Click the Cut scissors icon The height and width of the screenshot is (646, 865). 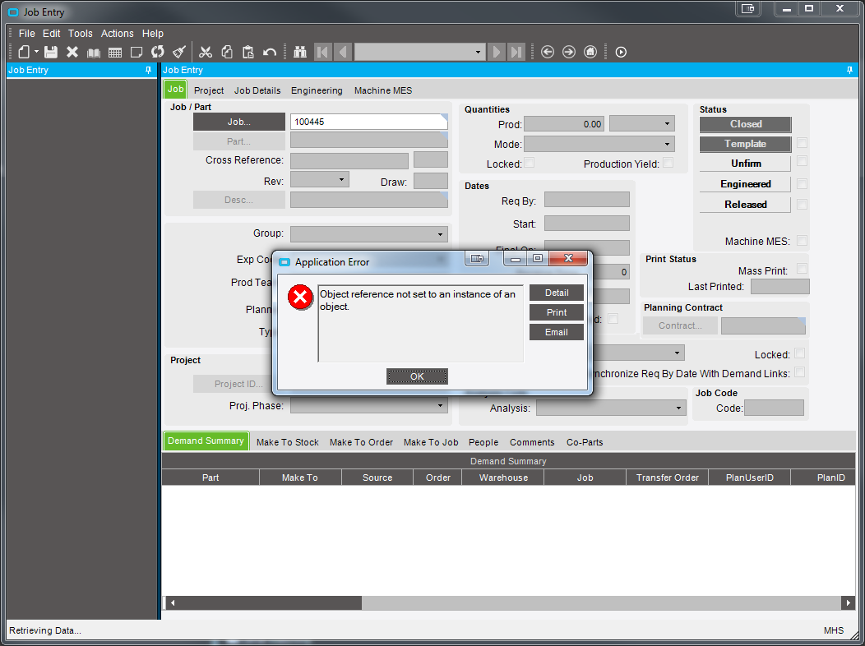pos(206,52)
